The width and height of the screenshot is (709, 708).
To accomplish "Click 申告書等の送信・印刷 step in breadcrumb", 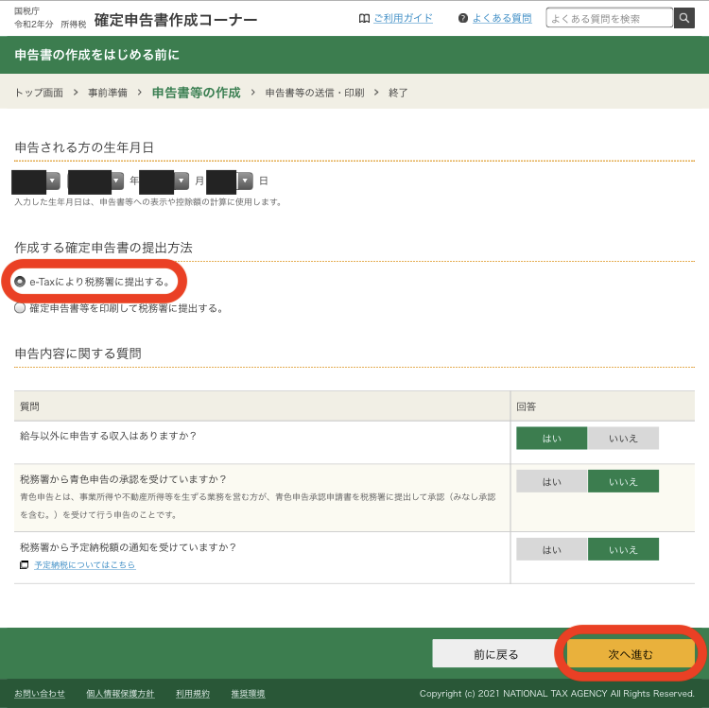I will click(315, 93).
